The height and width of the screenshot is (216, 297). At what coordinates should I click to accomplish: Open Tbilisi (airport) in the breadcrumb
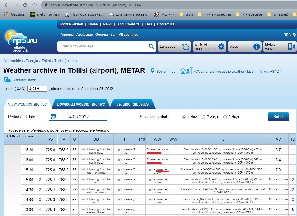[x=66, y=61]
